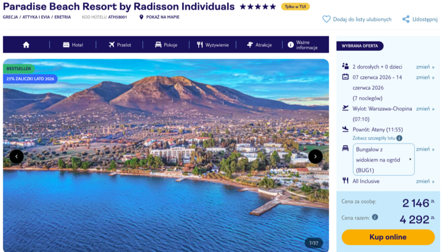This screenshot has width=442, height=252.
Task: Go to the Wyżywienie tab
Action: (213, 45)
